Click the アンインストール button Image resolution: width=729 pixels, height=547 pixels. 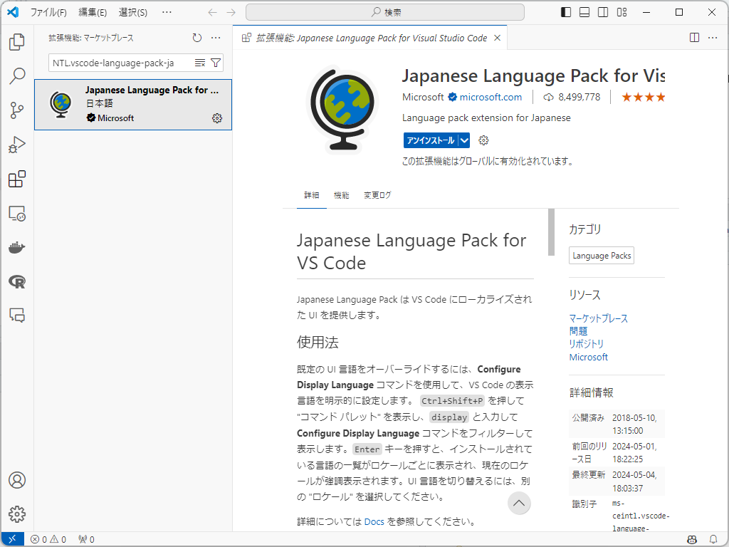[x=431, y=140]
